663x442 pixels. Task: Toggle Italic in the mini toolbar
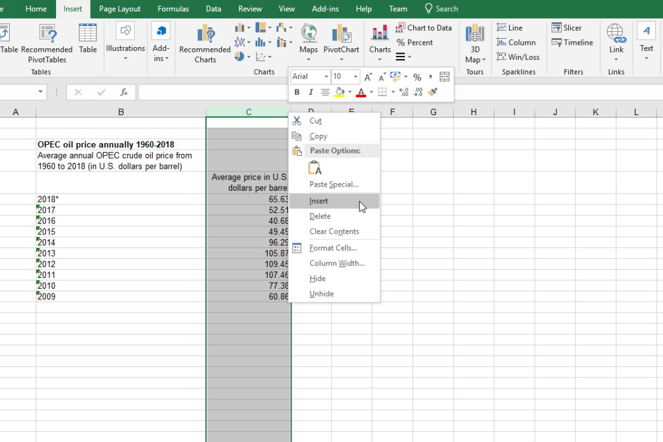point(311,92)
